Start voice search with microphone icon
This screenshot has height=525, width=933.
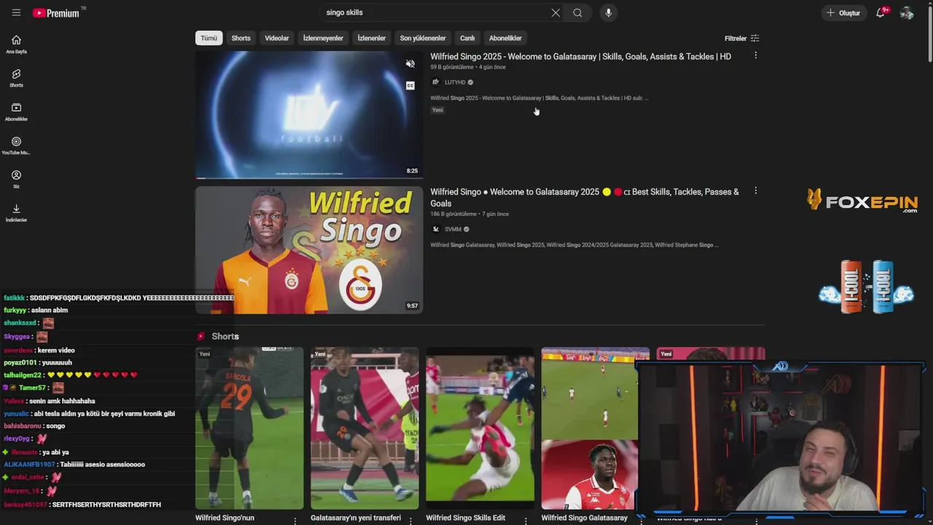[x=609, y=12]
